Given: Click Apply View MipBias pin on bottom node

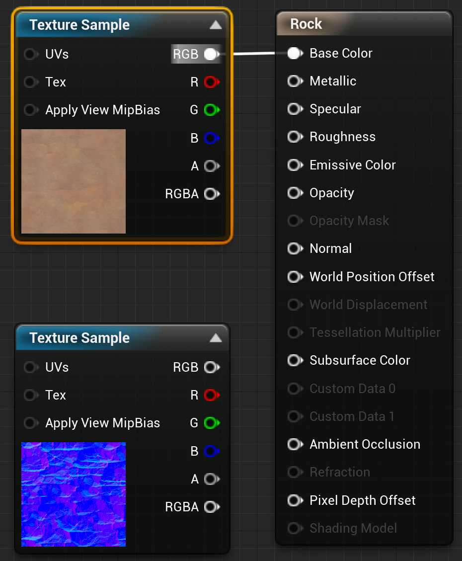Looking at the screenshot, I should click(31, 423).
